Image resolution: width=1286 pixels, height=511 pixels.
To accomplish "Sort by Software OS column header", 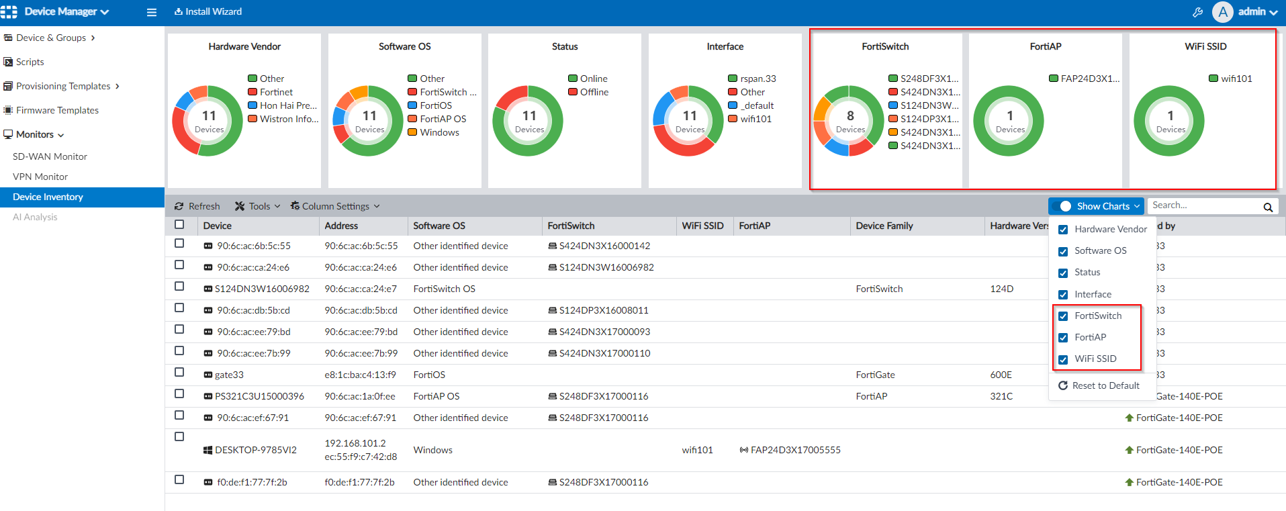I will 439,226.
